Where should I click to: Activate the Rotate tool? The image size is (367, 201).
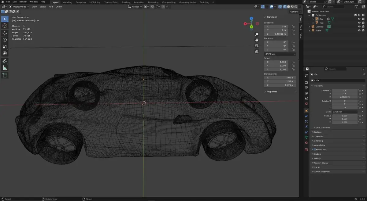[x=5, y=40]
